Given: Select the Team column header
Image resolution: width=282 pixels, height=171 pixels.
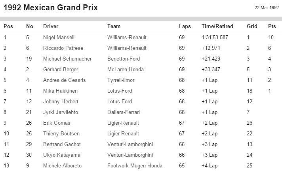Looking at the screenshot, I should [x=114, y=27].
